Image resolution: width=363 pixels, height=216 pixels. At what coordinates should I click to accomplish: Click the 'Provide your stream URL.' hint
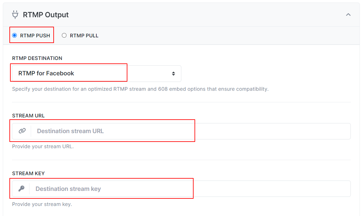[x=43, y=147]
